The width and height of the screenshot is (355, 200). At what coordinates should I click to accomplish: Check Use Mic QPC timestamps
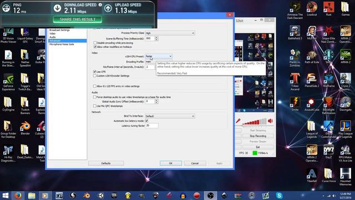coord(95,106)
